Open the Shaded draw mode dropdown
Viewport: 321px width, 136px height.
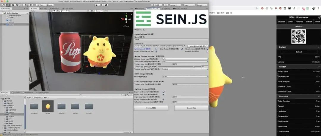pos(38,11)
